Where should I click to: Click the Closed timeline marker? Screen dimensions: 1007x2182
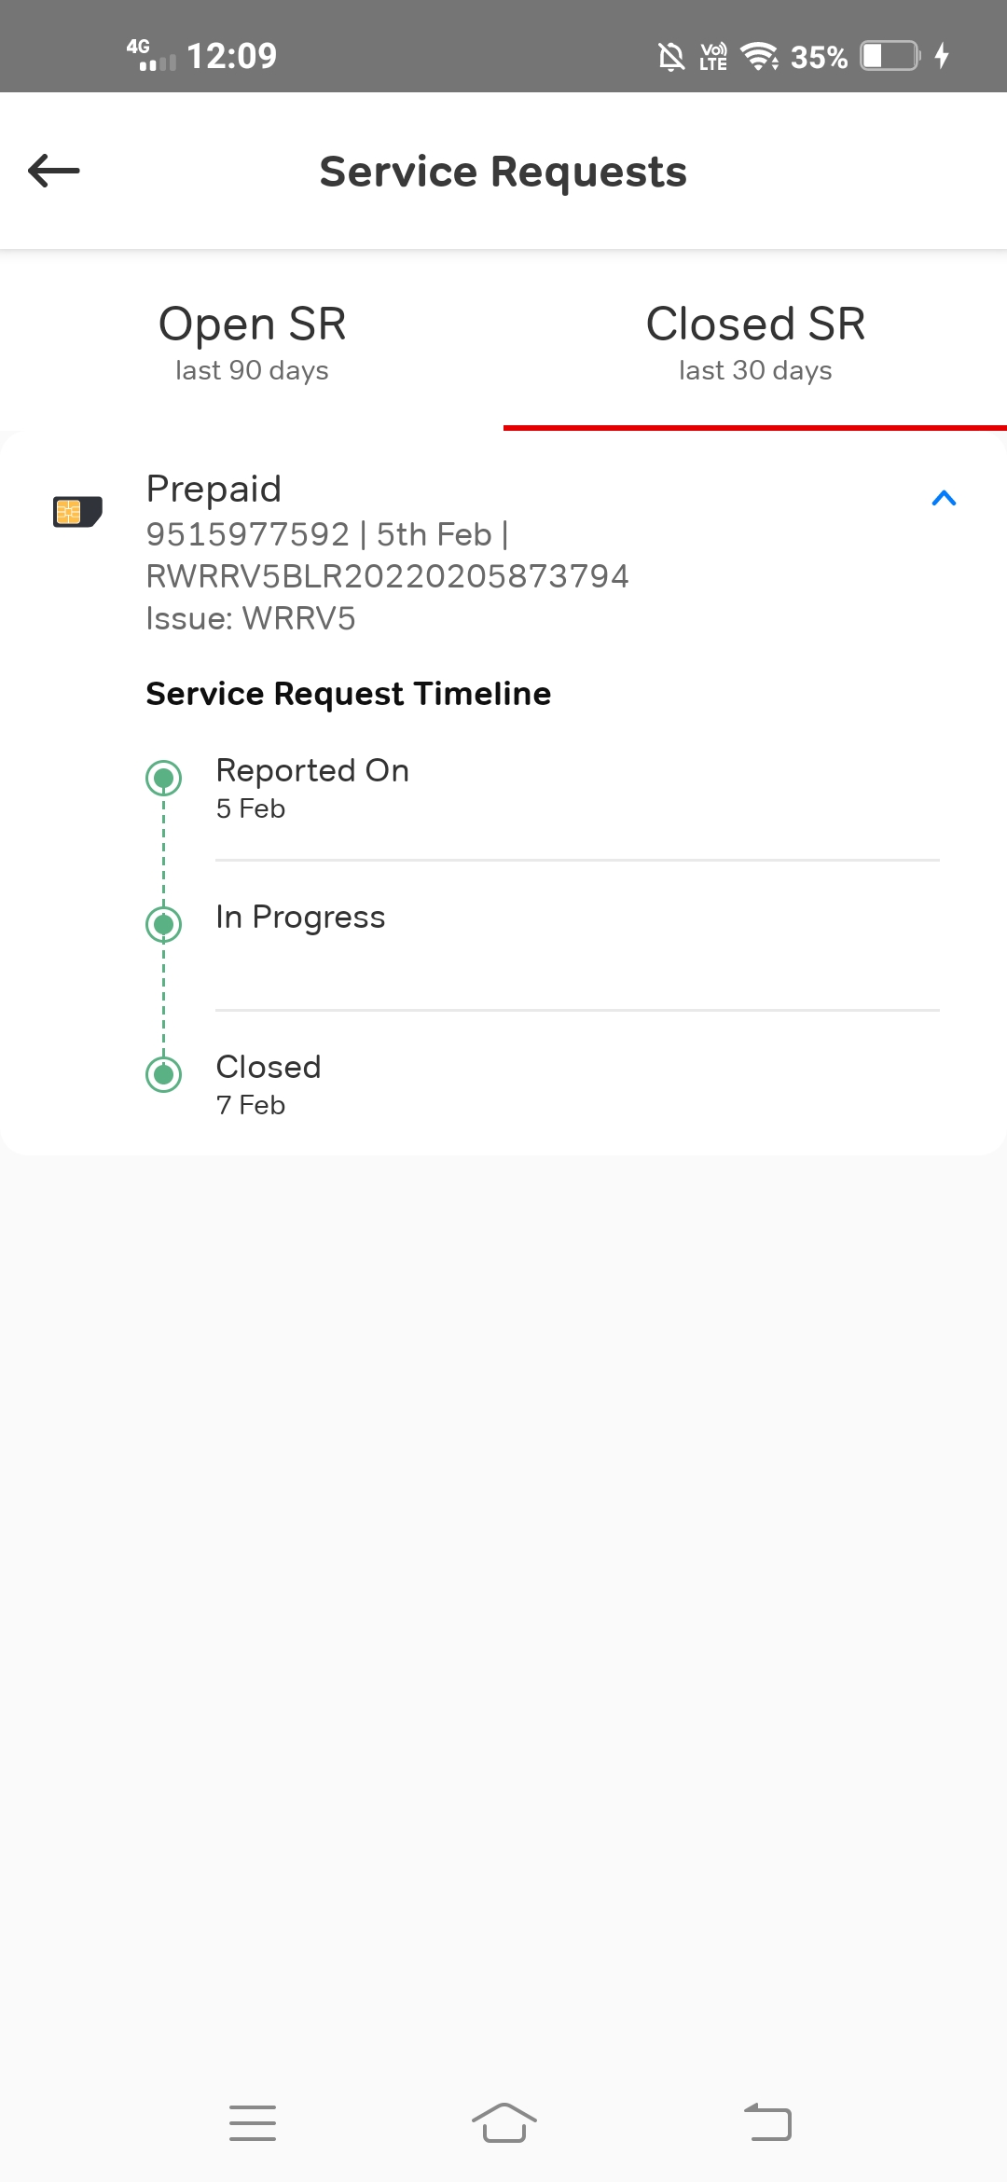click(164, 1074)
